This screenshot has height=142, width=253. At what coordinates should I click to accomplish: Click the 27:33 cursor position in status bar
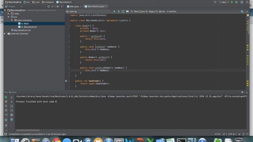217,134
